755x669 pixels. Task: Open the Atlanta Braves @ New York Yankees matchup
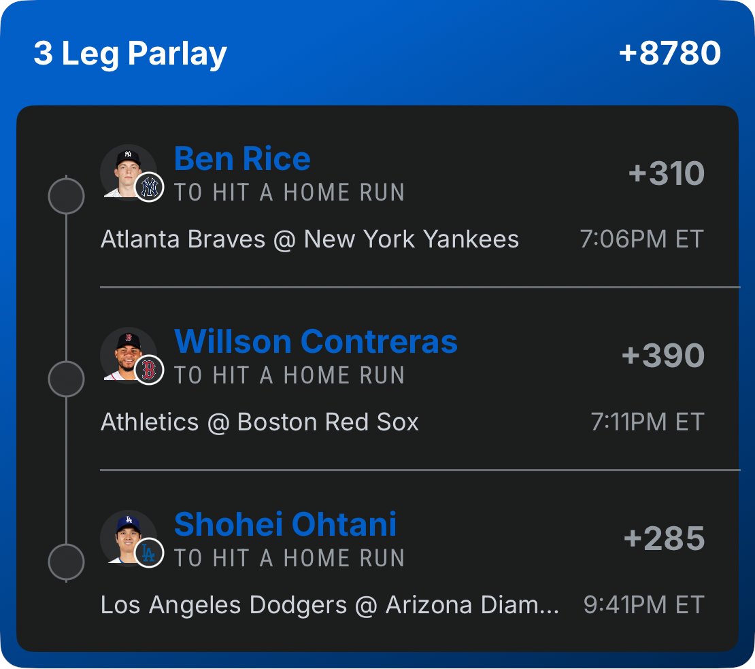tap(309, 239)
